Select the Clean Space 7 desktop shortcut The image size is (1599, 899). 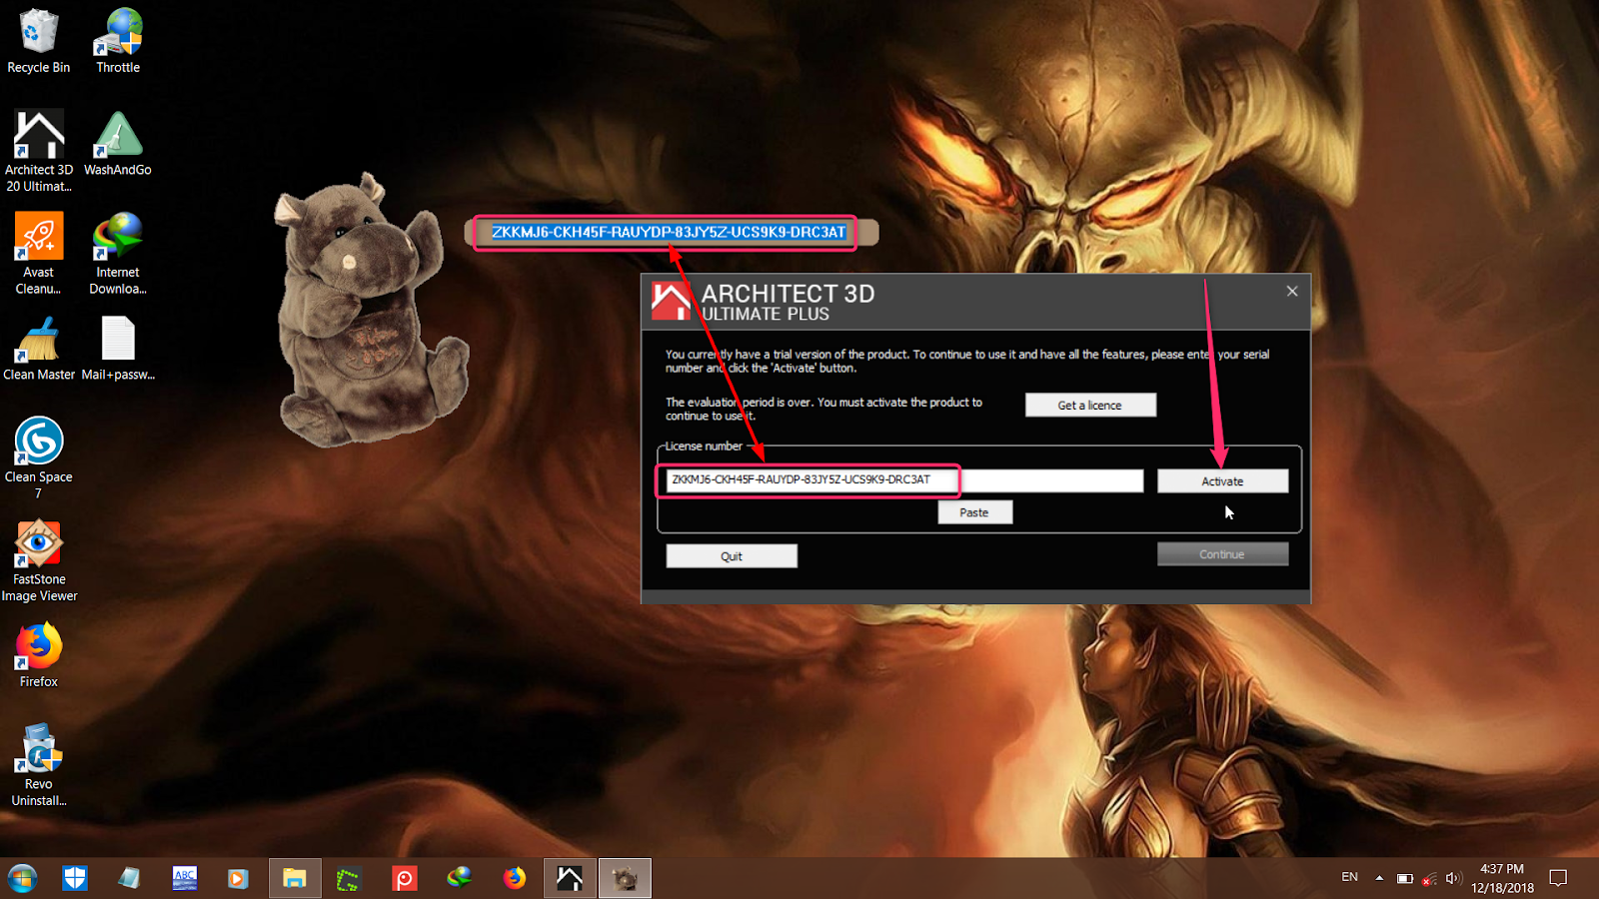[38, 458]
